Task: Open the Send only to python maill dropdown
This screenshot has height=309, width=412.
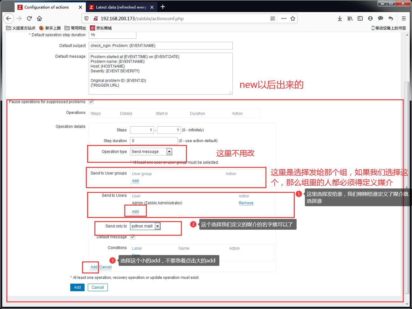Action: (145, 226)
